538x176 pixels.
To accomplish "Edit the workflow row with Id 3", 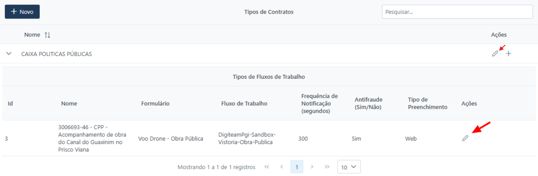I will (465, 138).
